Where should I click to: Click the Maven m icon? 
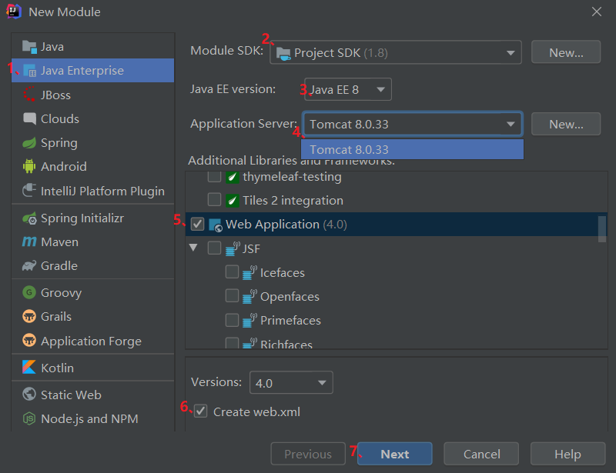point(29,241)
